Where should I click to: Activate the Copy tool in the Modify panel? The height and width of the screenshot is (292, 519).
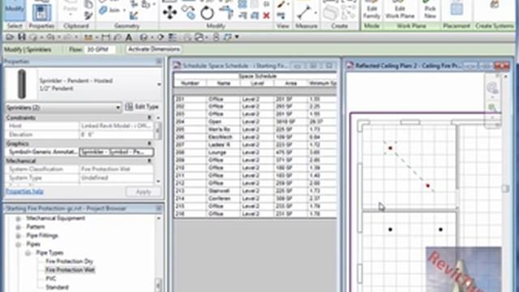pos(189,13)
